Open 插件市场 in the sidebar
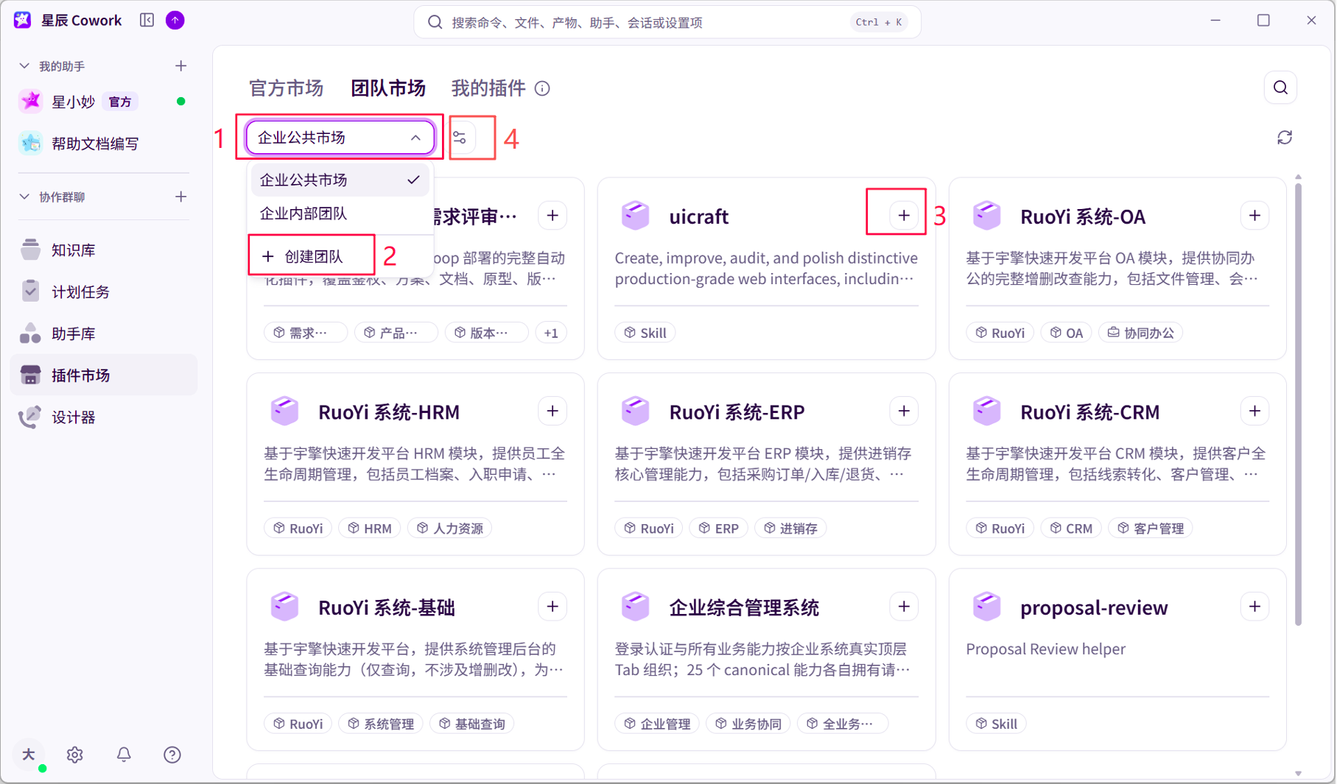This screenshot has height=784, width=1337. (x=104, y=375)
